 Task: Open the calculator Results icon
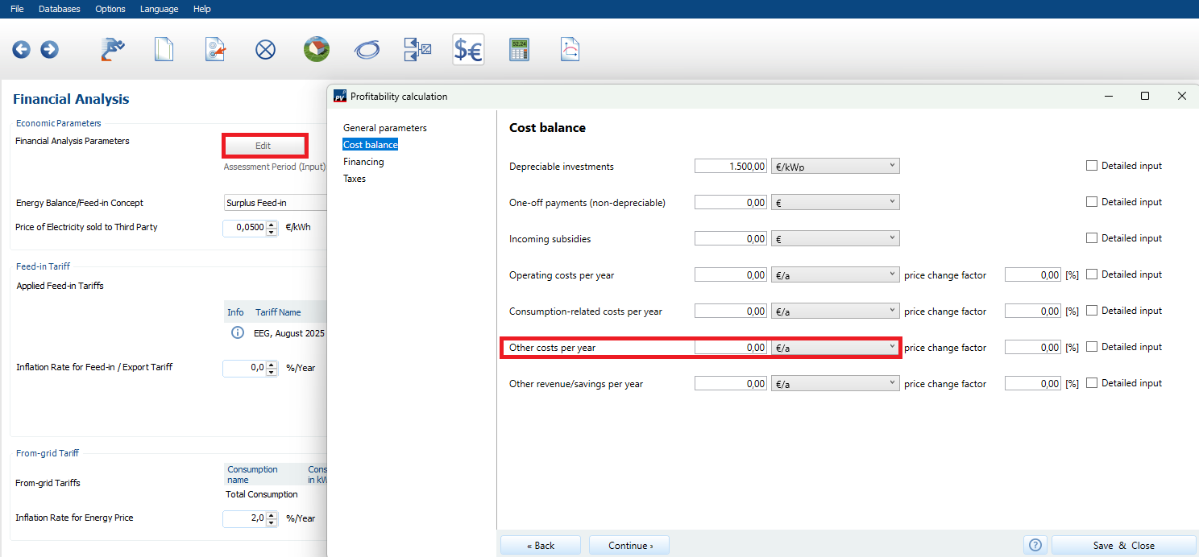click(x=519, y=50)
